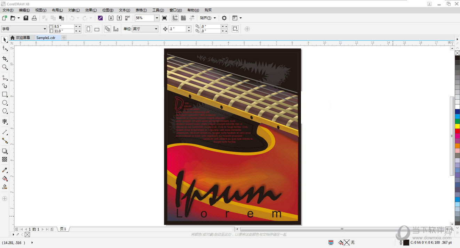Viewport: 460px width, 248px height.
Task: Open the Options gear icon
Action: pos(224,18)
